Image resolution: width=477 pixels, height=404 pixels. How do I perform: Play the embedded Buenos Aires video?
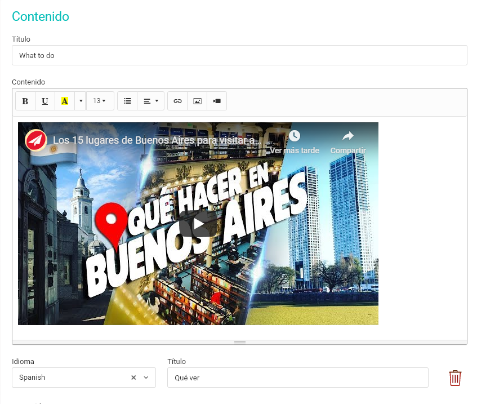198,224
